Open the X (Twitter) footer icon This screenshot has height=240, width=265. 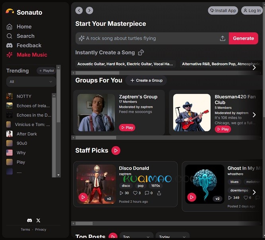pos(38,220)
